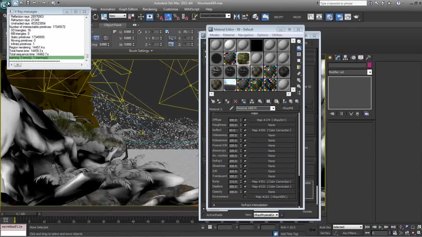Click the 0 / 100 time slider

point(21,214)
